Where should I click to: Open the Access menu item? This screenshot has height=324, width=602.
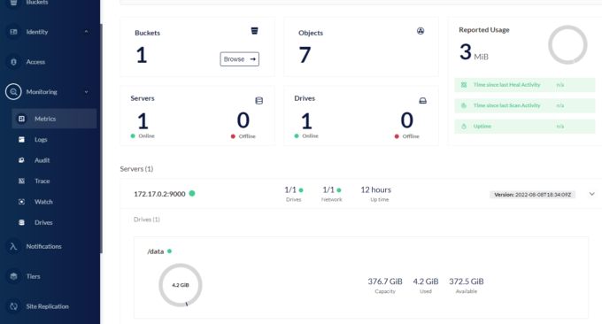(35, 62)
